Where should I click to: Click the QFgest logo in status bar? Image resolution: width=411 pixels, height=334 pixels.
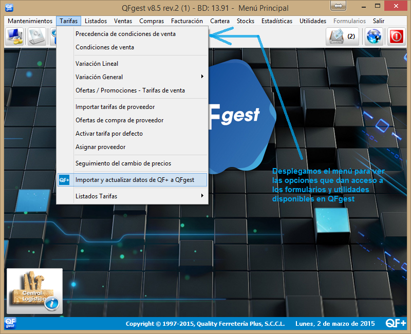(x=10, y=323)
